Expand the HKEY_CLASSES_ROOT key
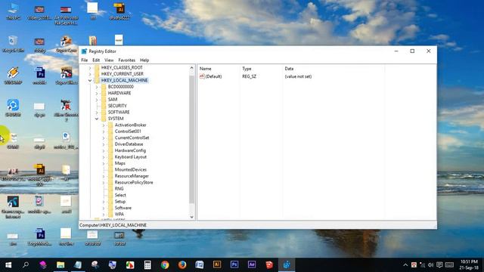484x272 pixels. pos(90,67)
